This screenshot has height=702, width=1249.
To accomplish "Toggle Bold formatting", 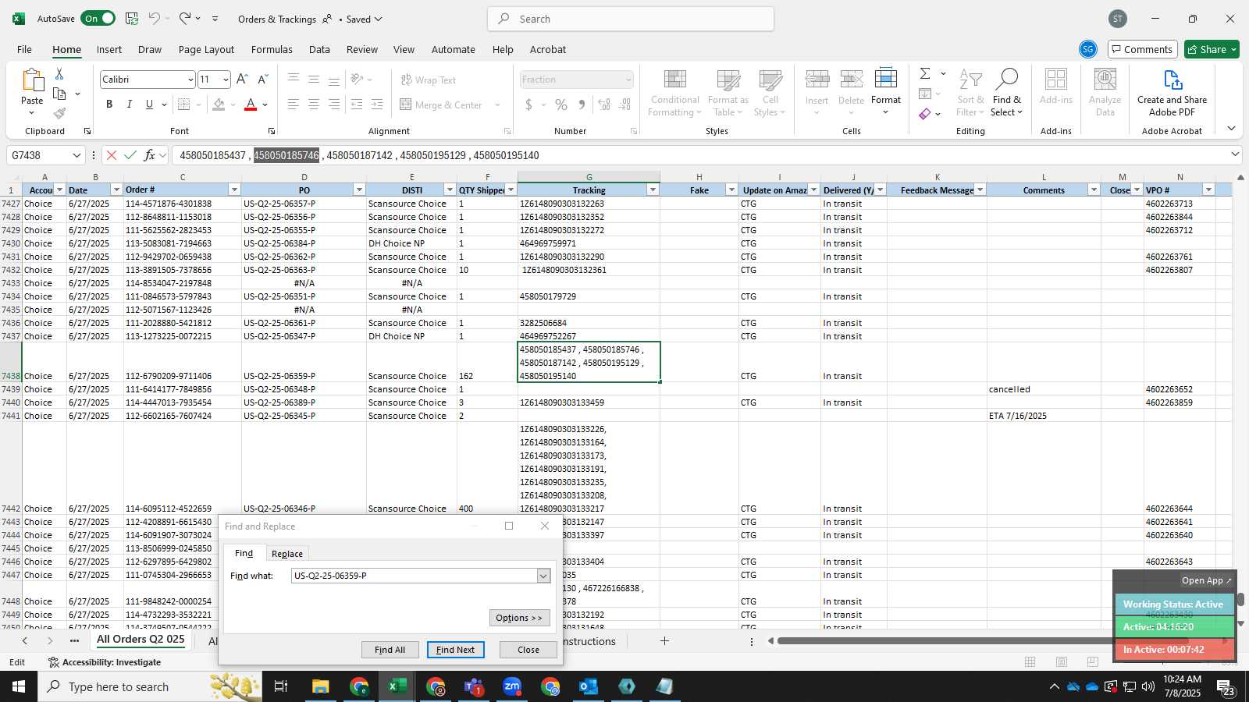I will 109,105.
